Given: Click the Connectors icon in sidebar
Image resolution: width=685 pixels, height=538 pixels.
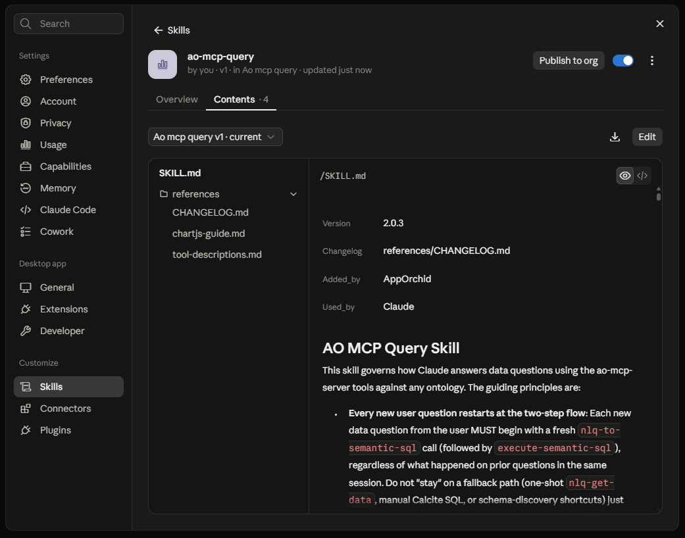Looking at the screenshot, I should [26, 408].
